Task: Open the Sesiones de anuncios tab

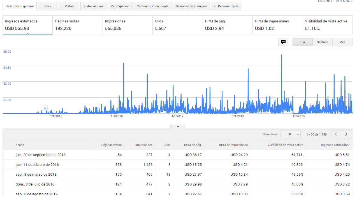Action: (191, 6)
